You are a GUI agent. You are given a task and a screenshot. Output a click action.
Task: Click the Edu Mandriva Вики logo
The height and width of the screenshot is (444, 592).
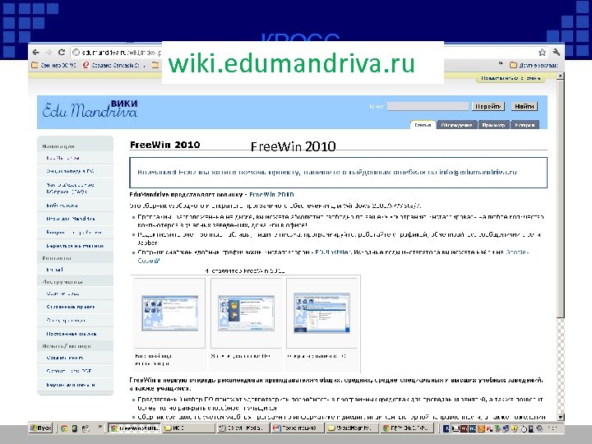tap(90, 109)
